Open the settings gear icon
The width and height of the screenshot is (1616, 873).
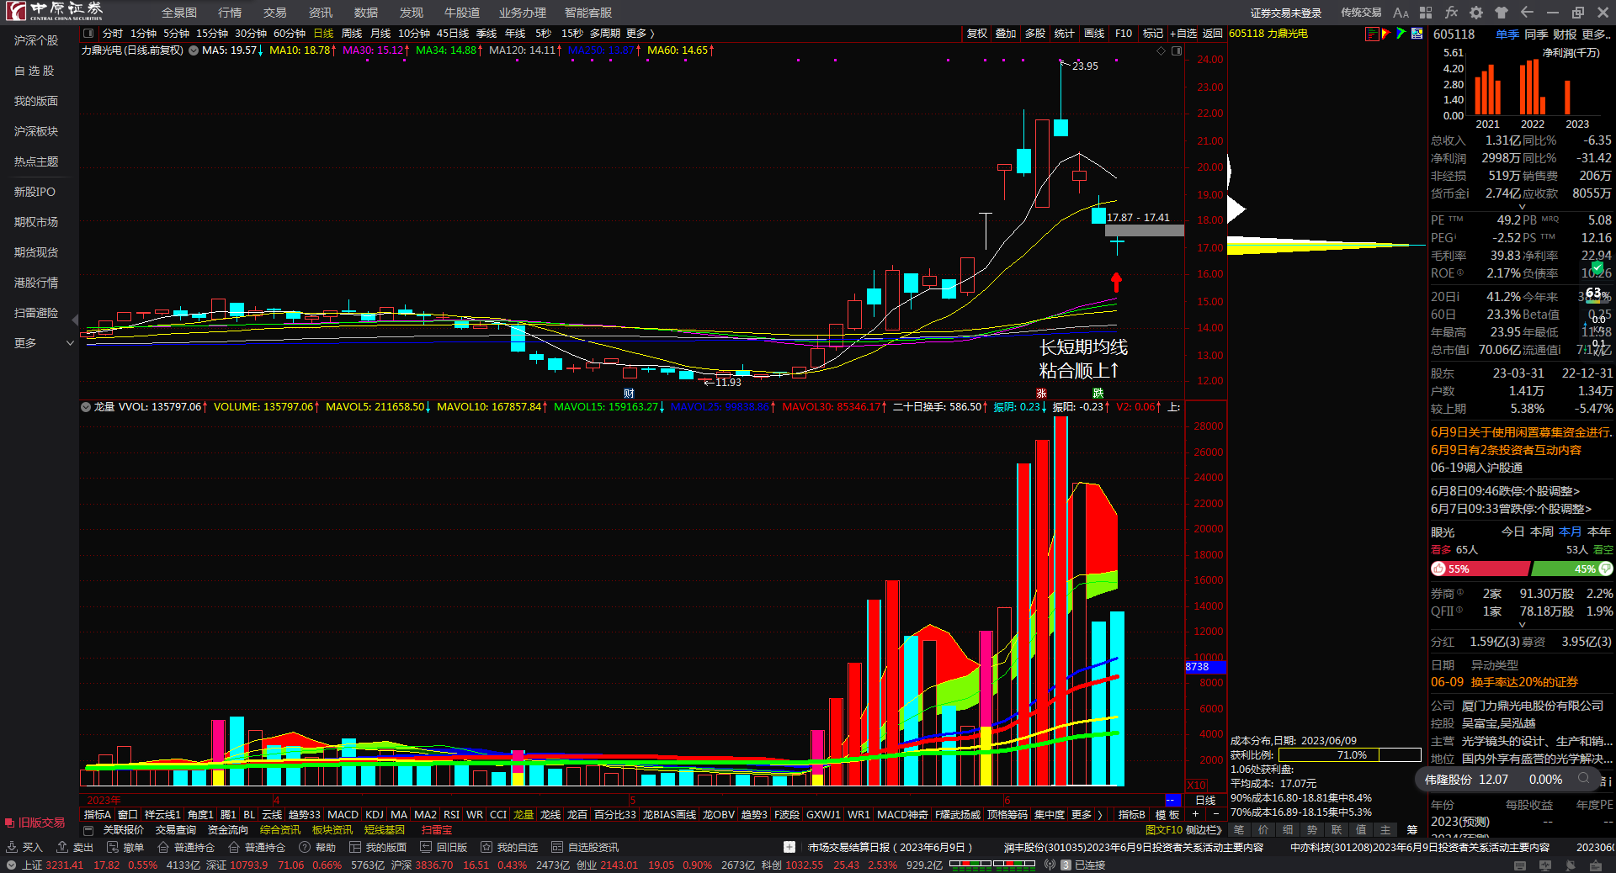(x=1476, y=13)
